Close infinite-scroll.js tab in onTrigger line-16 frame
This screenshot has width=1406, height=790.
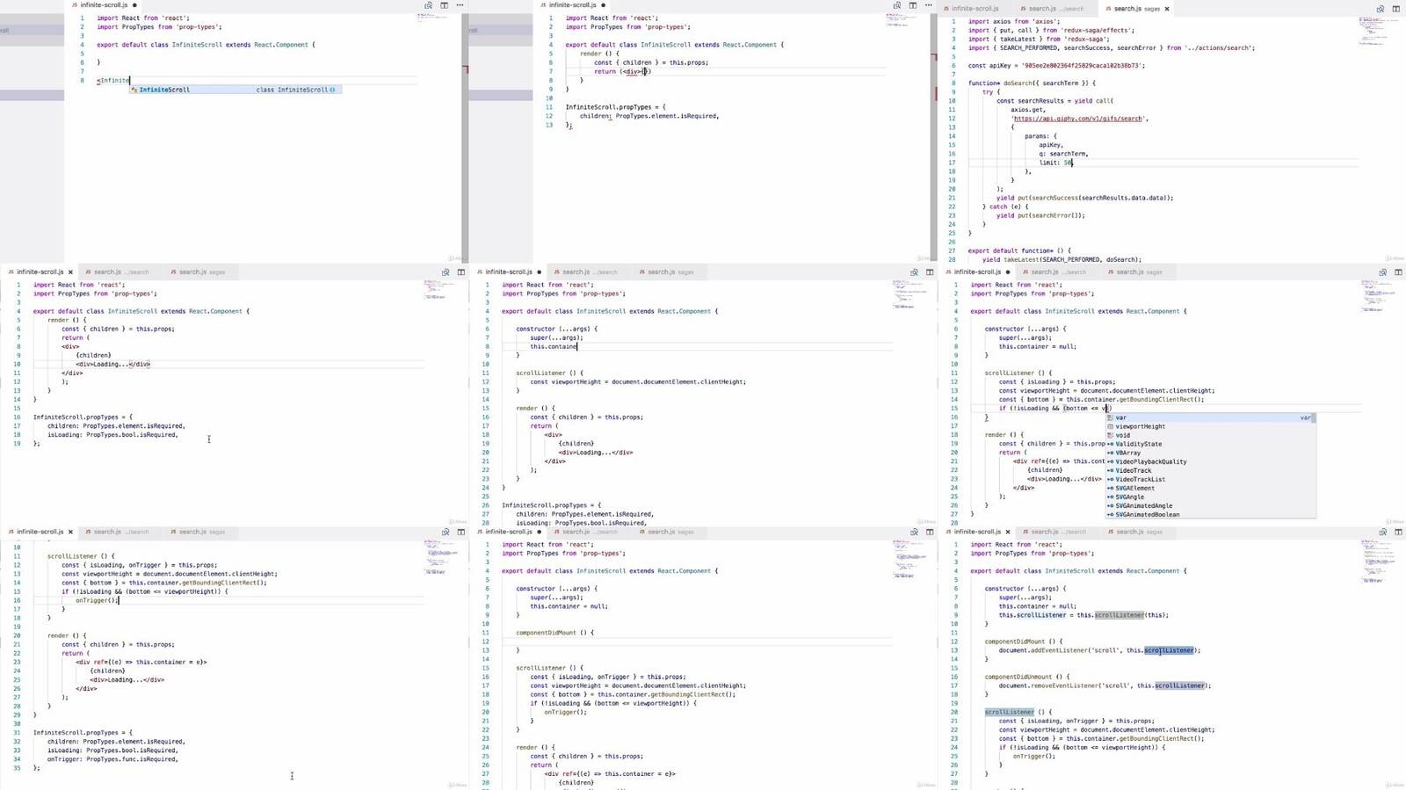(70, 532)
